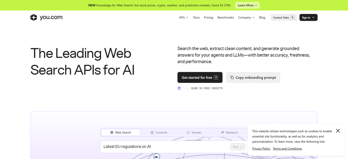This screenshot has height=159, width=348.
Task: Open the Benchmarks page
Action: pyautogui.click(x=226, y=18)
